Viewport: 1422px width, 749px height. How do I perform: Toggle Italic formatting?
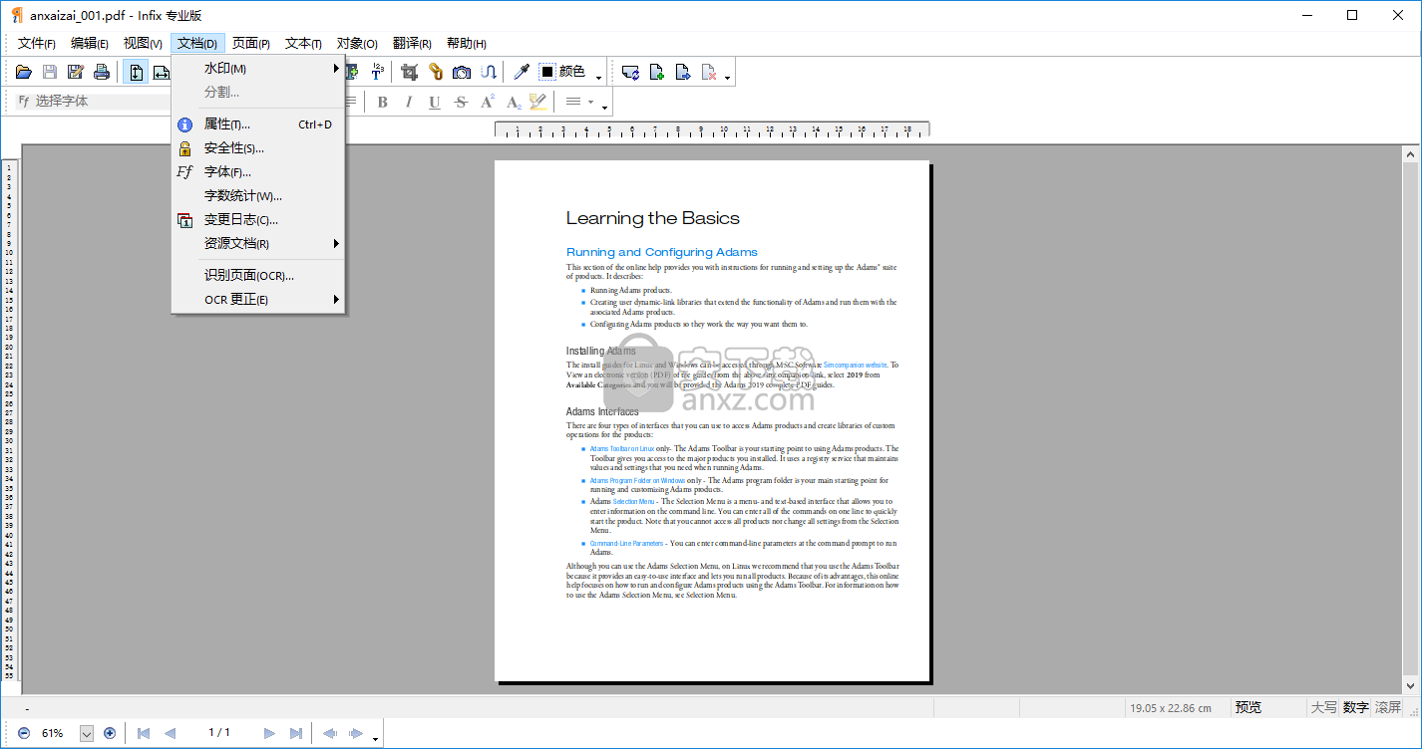(x=408, y=102)
